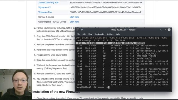The image size is (178, 100).
Task: Click the Konsole window menu icon
Action: 78,30
